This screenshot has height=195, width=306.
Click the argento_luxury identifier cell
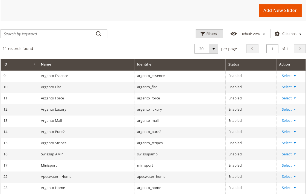pos(180,110)
